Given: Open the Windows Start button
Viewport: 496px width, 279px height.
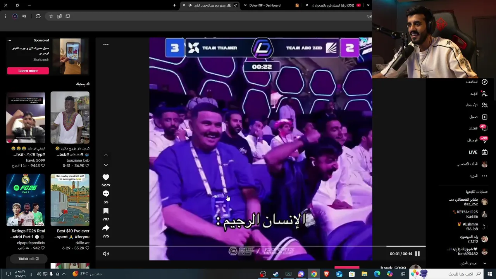Looking at the screenshot, I should coord(489,274).
